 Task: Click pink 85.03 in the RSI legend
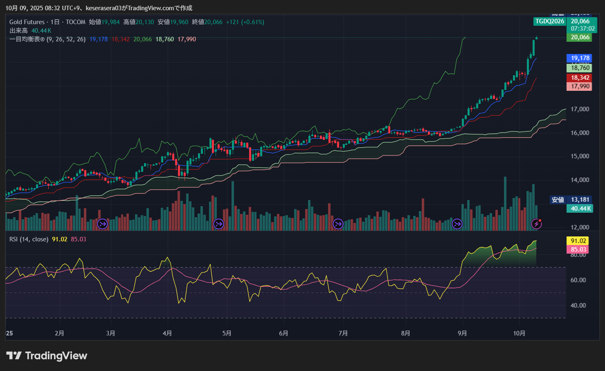coord(78,239)
